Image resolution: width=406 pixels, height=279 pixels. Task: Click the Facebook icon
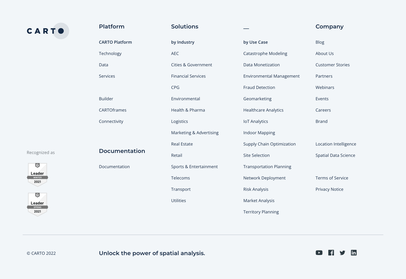[331, 253]
